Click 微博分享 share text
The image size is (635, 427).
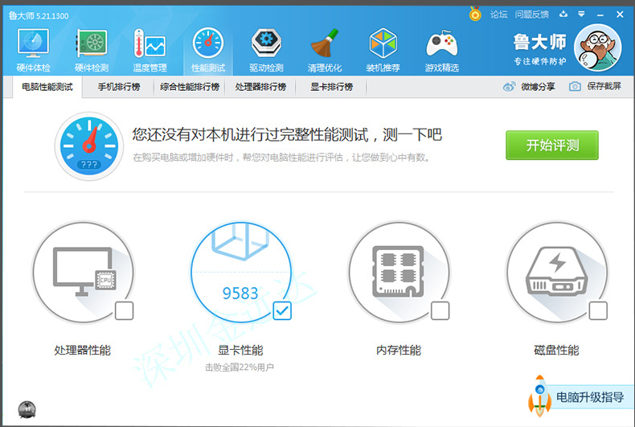click(x=538, y=86)
